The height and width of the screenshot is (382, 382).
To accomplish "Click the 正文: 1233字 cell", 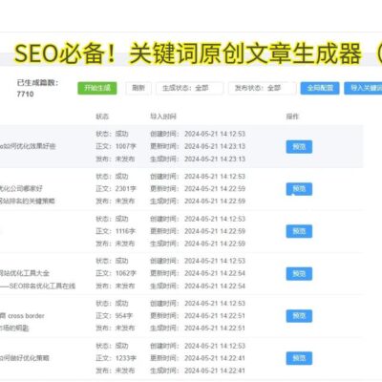I will click(x=116, y=358).
